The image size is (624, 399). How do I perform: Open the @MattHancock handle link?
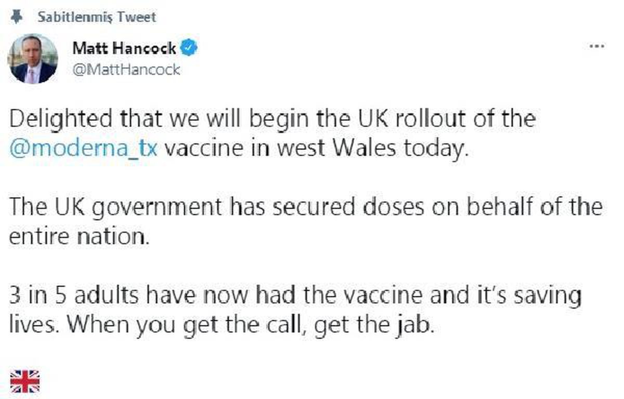[x=126, y=70]
